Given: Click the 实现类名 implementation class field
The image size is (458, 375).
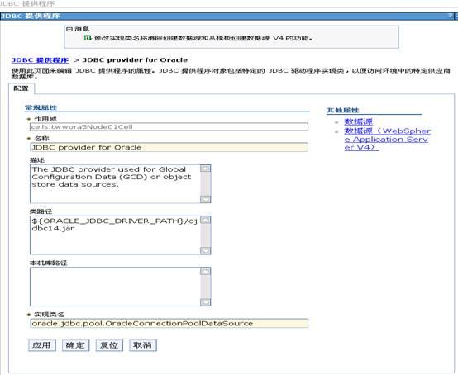Looking at the screenshot, I should [x=169, y=323].
